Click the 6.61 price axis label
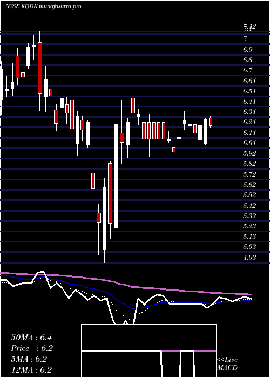 [249, 80]
